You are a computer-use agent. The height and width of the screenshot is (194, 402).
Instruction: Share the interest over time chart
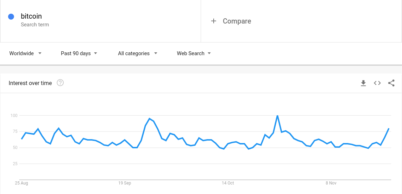391,83
